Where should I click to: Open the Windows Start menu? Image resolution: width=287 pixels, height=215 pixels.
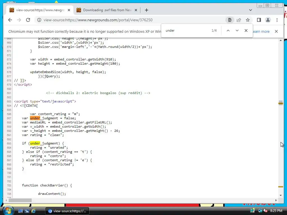(8, 211)
